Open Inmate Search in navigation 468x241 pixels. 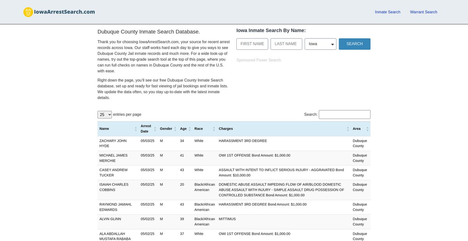(387, 12)
